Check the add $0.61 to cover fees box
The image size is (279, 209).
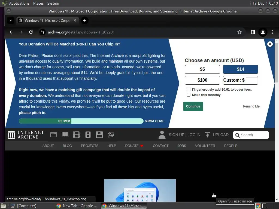[189, 89]
